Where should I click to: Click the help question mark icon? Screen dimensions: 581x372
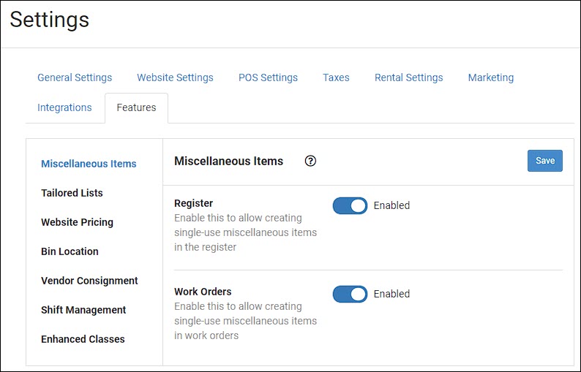coord(310,162)
